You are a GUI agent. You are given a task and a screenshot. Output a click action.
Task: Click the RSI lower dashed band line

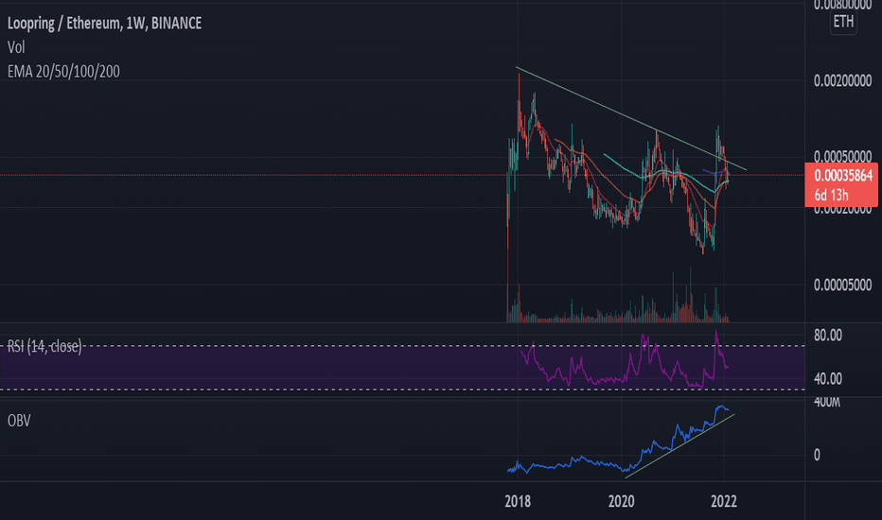click(402, 390)
